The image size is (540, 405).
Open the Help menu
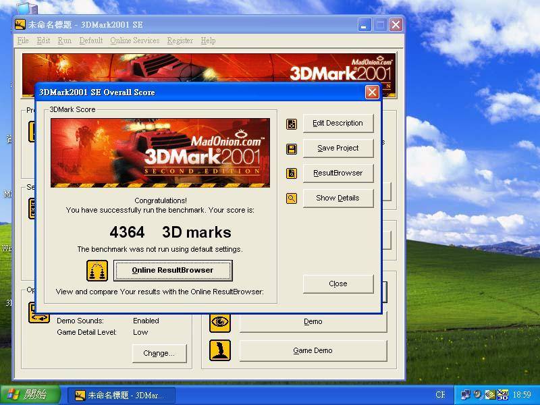tap(208, 40)
